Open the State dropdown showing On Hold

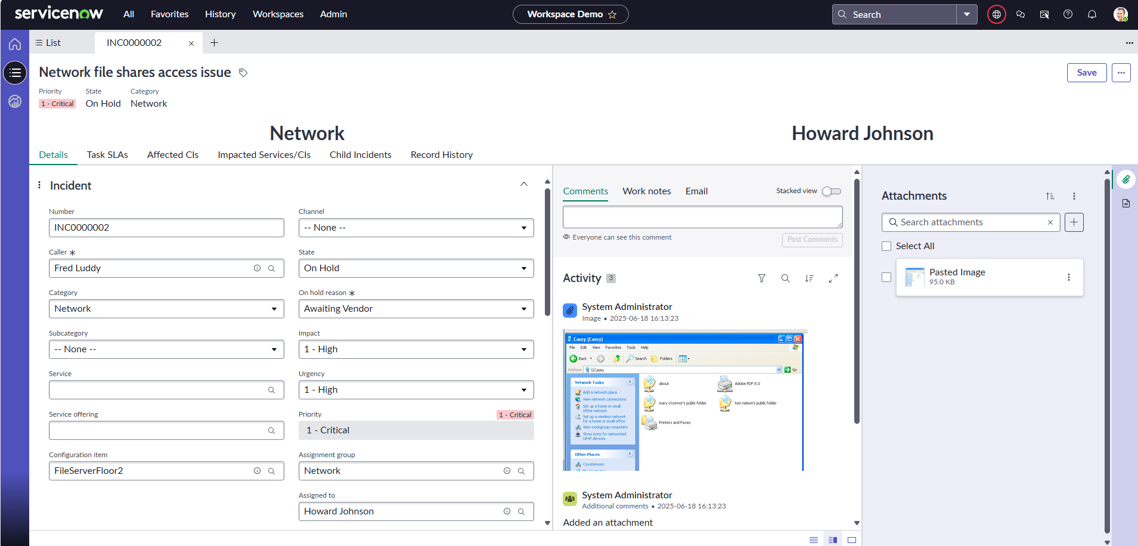415,268
